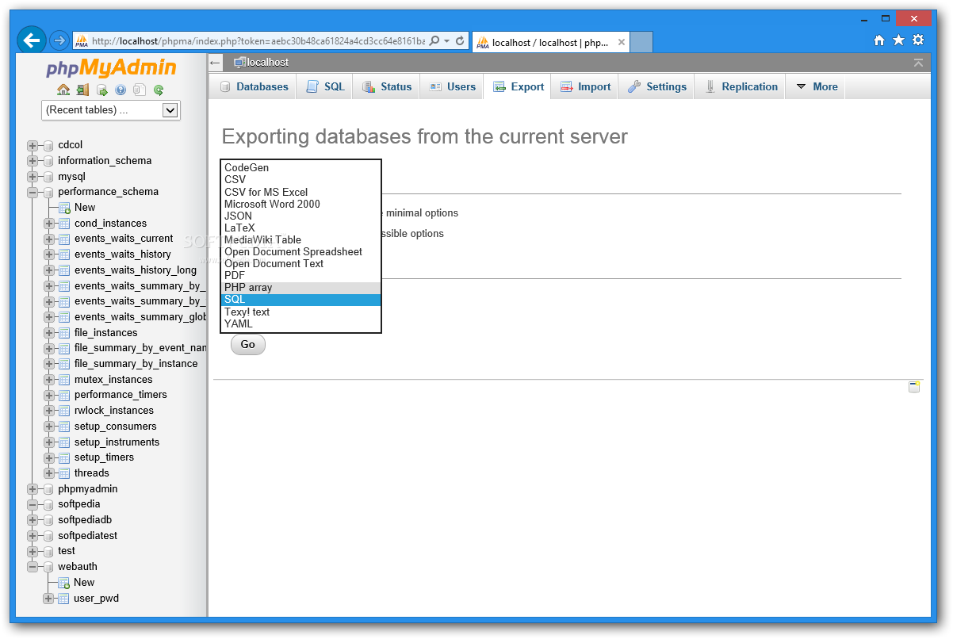The image size is (953, 639).
Task: Click the browser tools gear icon
Action: [918, 40]
